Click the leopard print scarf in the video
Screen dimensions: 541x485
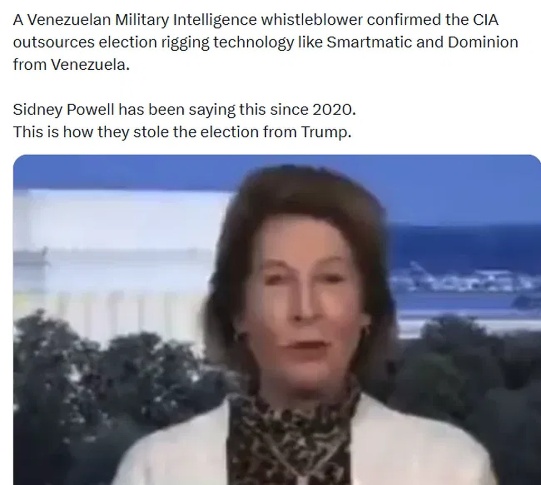(293, 438)
